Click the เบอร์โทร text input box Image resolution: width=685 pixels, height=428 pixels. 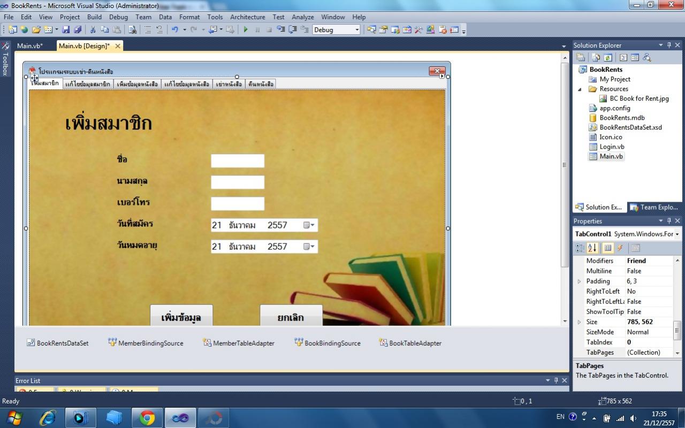coord(238,203)
